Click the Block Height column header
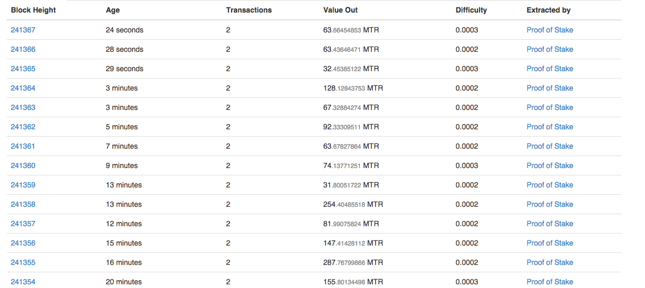The image size is (645, 288). pyautogui.click(x=34, y=10)
